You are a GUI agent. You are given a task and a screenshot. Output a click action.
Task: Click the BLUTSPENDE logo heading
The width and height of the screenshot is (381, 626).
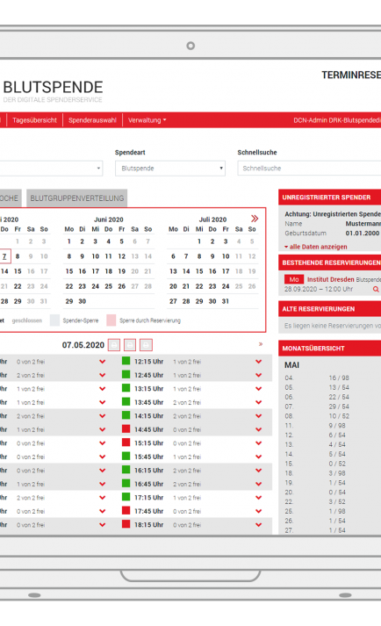click(54, 88)
